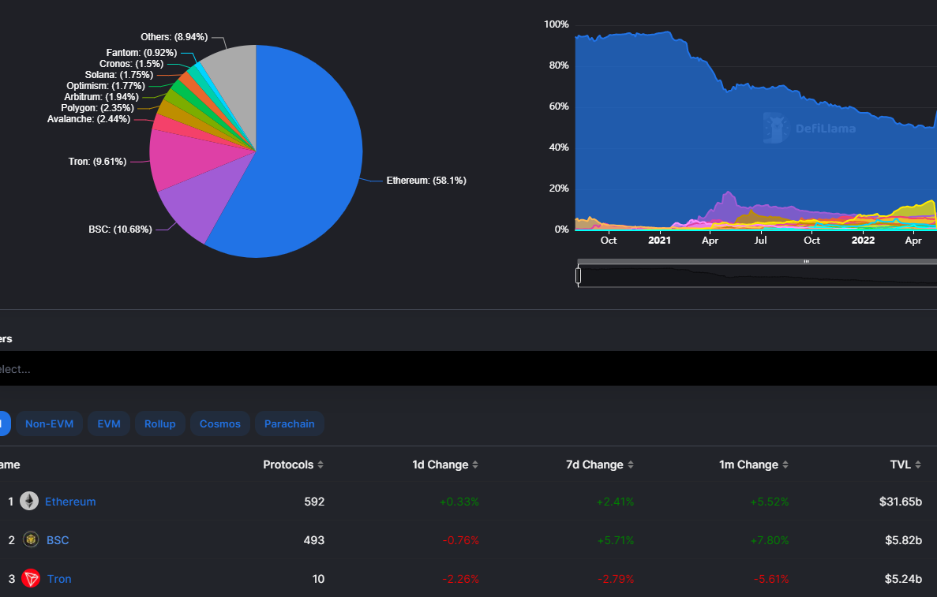Sort by 7d Change column arrow
This screenshot has width=937, height=597.
(x=630, y=465)
